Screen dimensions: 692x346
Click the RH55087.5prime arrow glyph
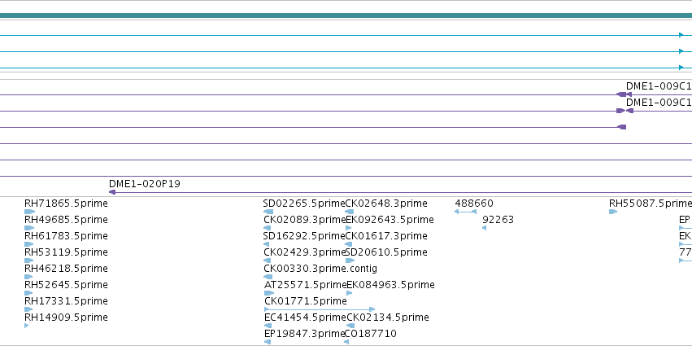[x=613, y=212]
